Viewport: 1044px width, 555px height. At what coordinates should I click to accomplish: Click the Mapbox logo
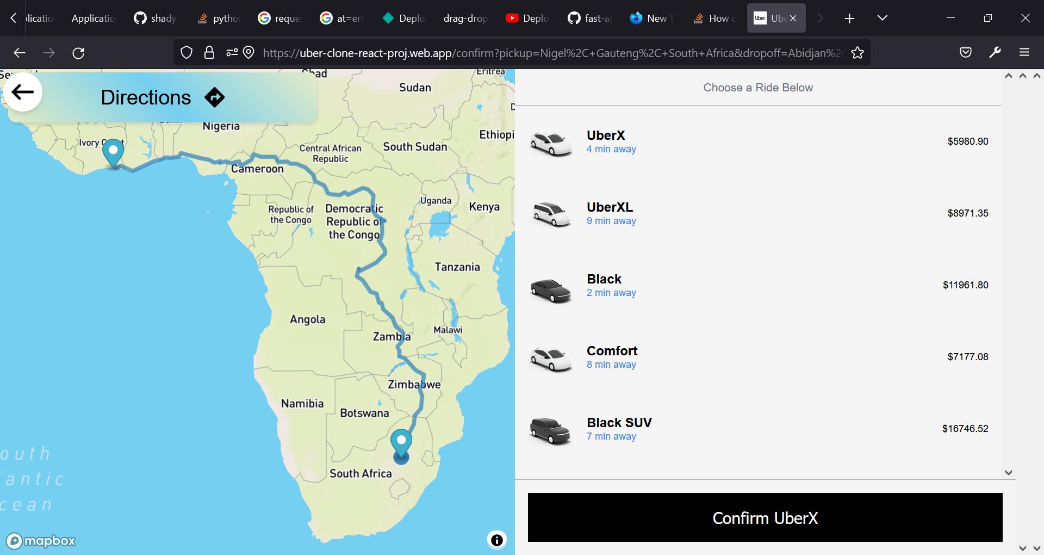(41, 541)
